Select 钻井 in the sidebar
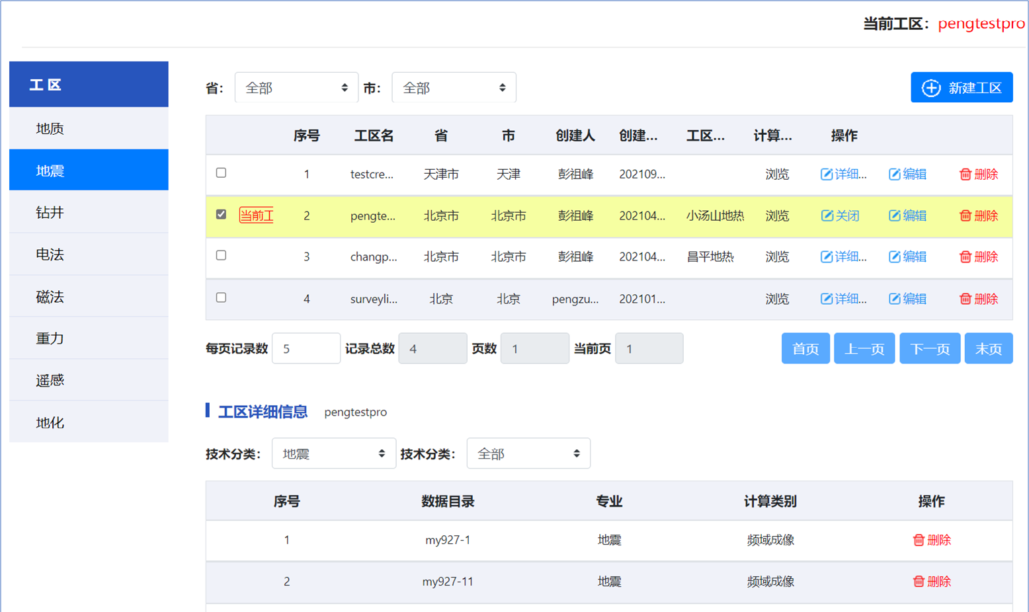1029x612 pixels. tap(89, 212)
